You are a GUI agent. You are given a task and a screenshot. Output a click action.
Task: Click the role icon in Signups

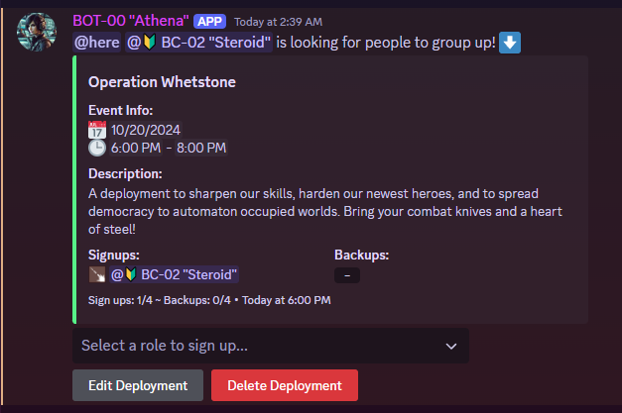pos(97,274)
